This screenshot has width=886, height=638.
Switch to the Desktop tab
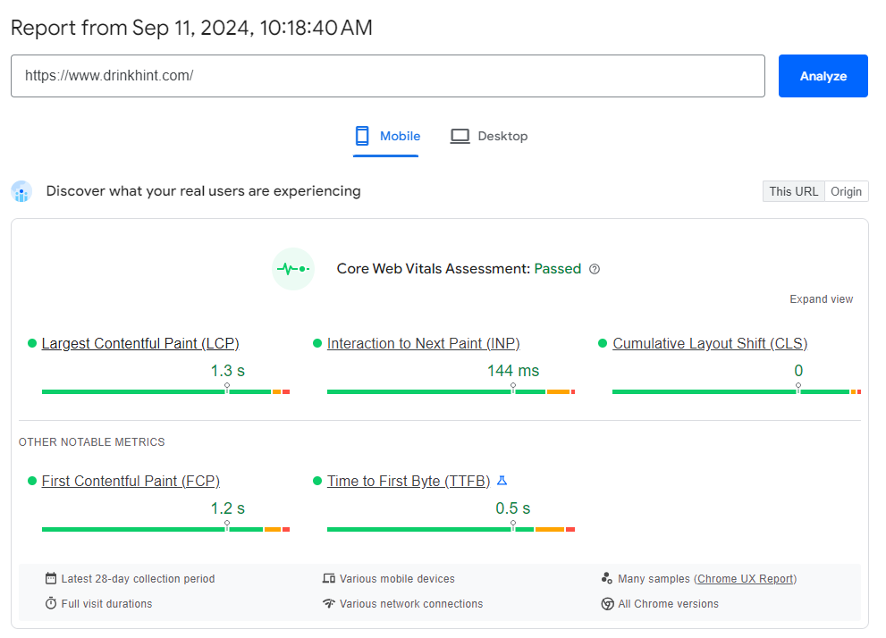489,137
